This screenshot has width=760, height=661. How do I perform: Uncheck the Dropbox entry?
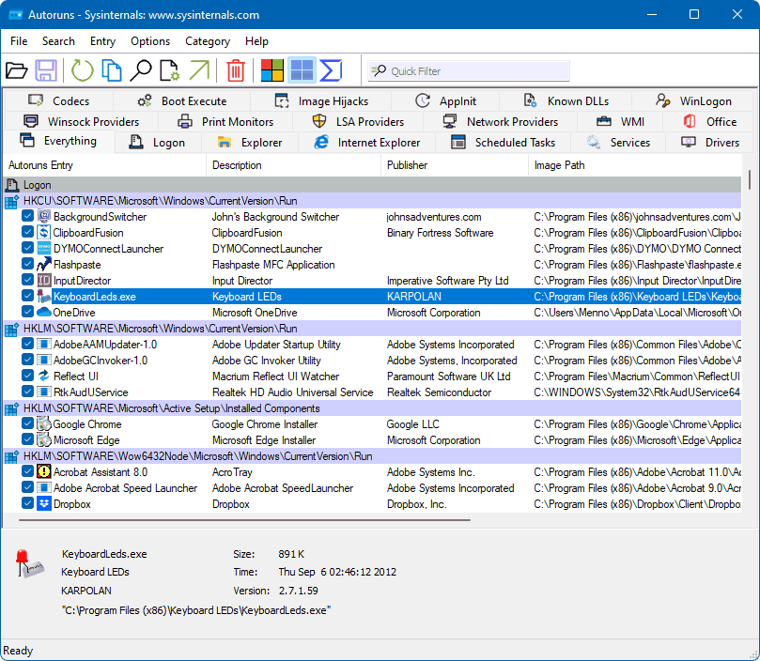(27, 503)
